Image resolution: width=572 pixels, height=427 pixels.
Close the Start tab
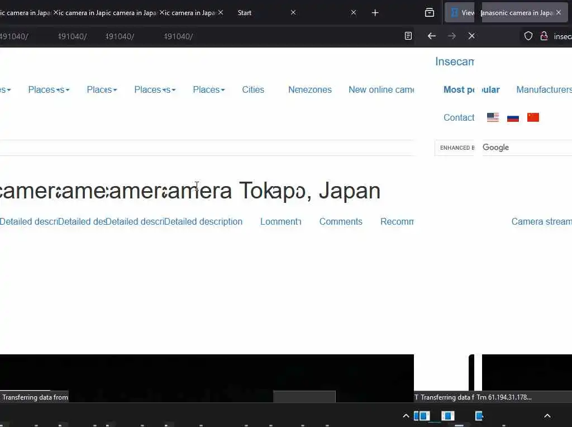point(293,12)
